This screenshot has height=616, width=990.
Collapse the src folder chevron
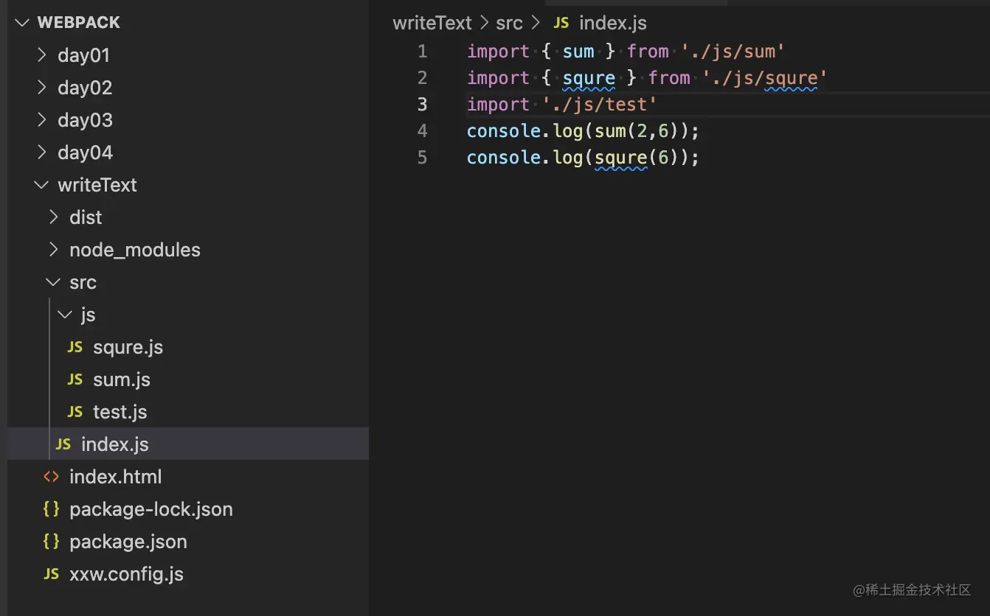(x=54, y=282)
